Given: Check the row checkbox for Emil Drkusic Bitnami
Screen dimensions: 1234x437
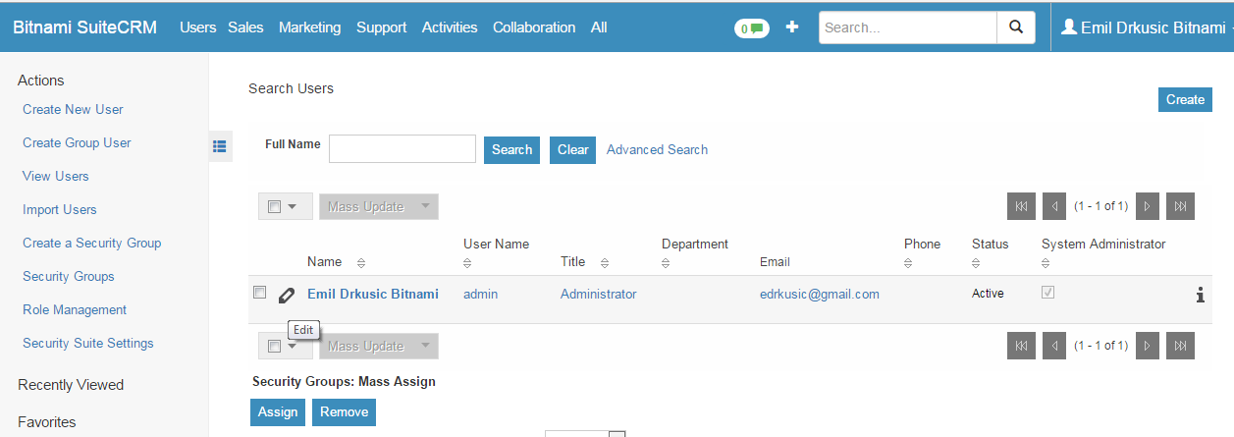Looking at the screenshot, I should [259, 292].
